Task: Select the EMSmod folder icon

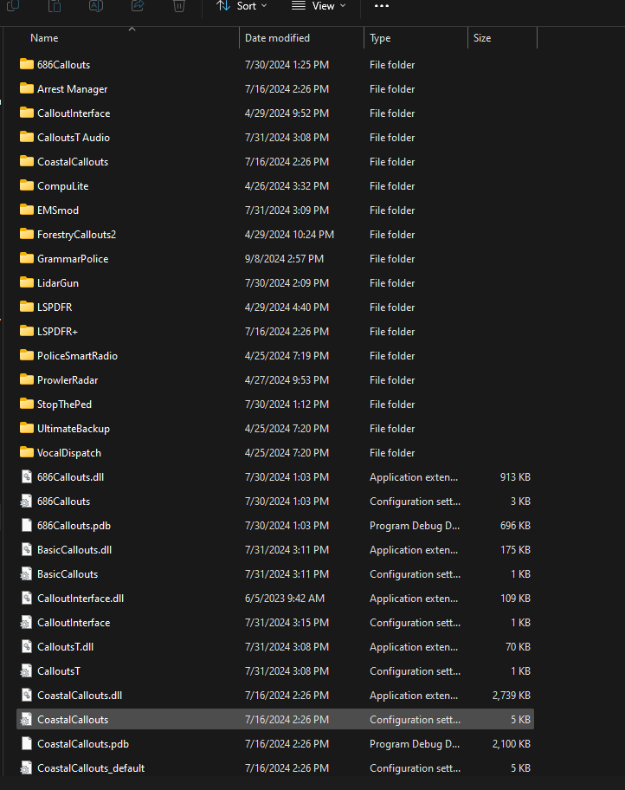Action: (27, 210)
